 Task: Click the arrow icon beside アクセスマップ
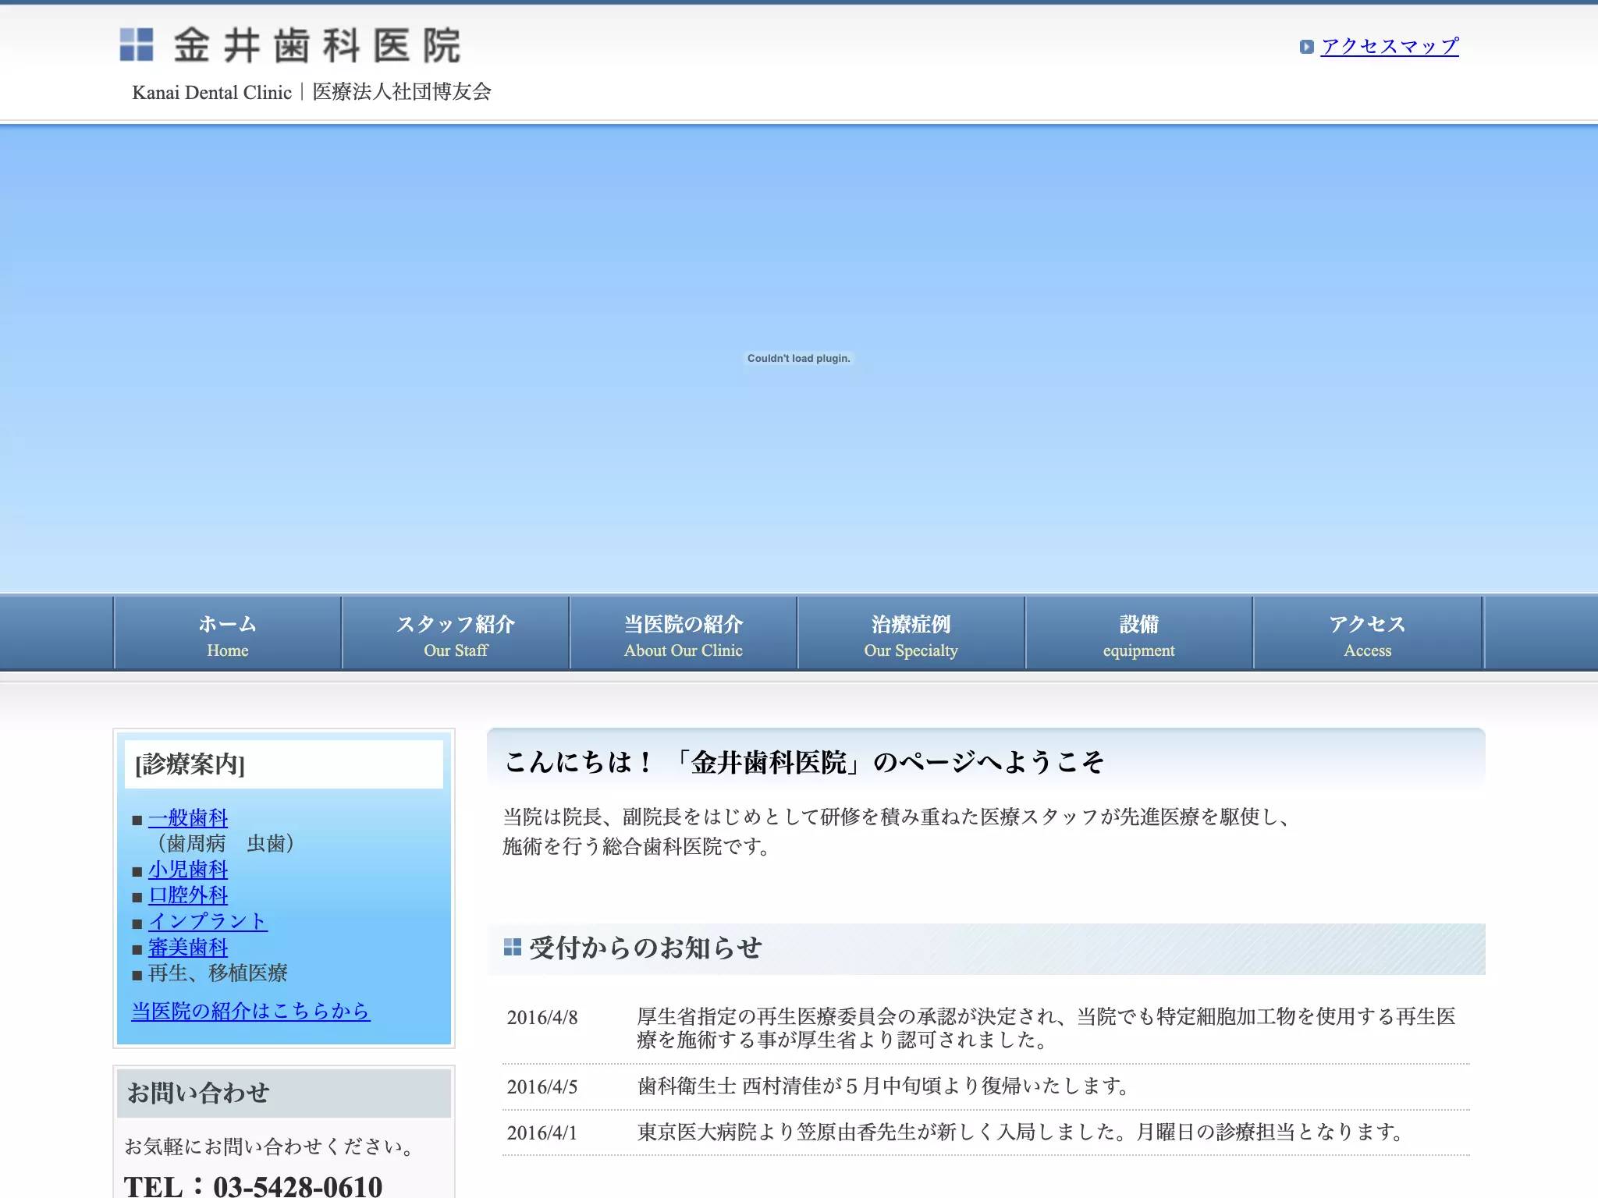1306,47
